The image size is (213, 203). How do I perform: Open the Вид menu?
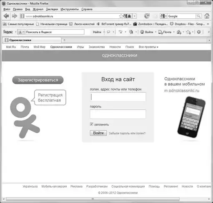pyautogui.click(x=28, y=9)
